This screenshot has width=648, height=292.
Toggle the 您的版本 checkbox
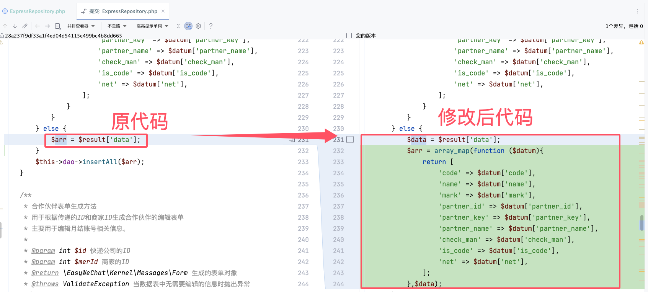point(349,36)
